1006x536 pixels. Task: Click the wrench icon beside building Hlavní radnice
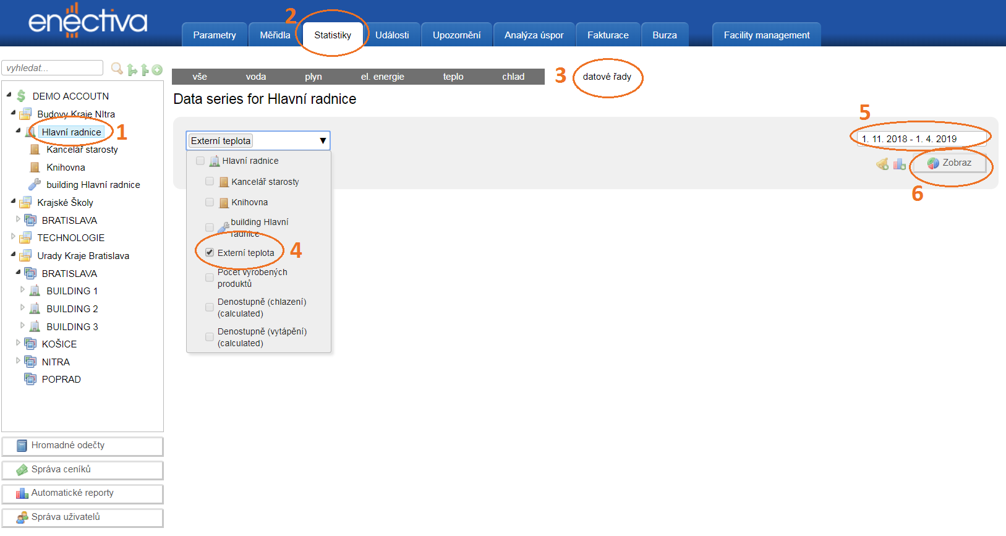pos(35,184)
